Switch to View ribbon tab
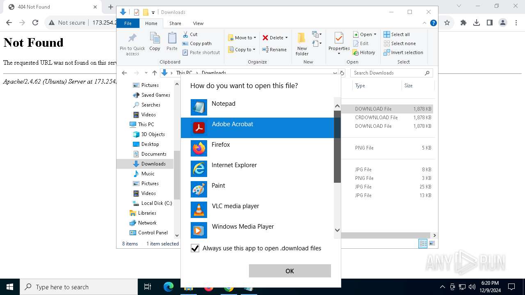 (x=198, y=23)
